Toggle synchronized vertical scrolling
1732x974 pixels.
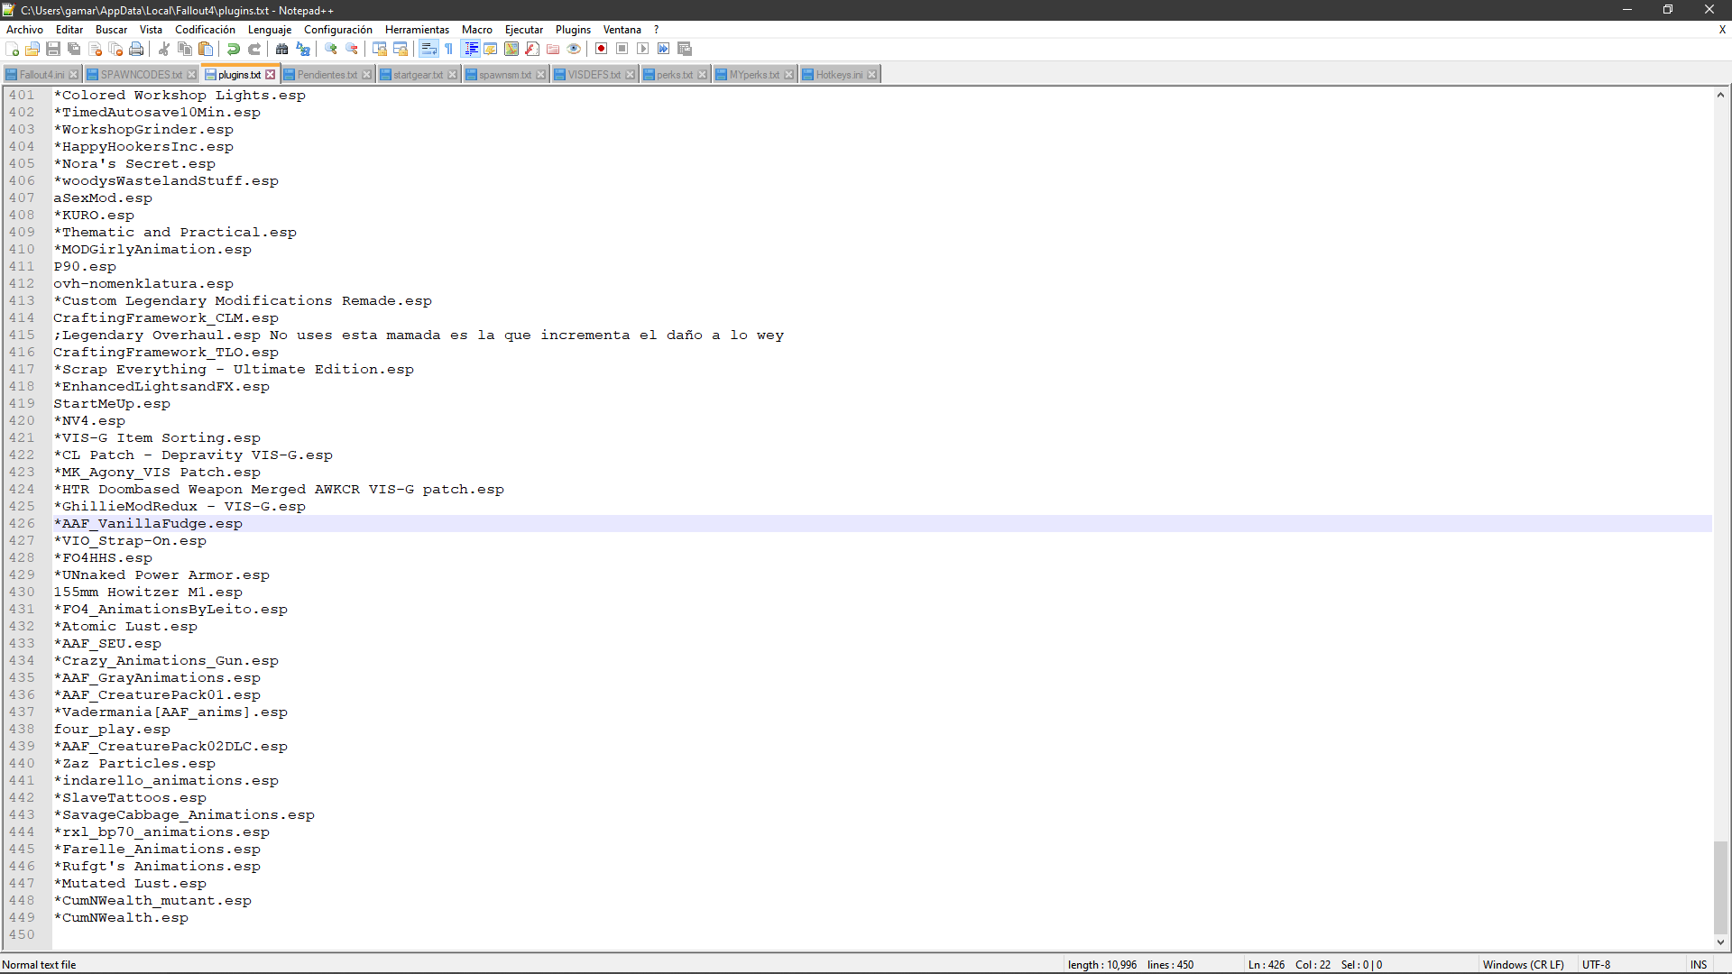tap(380, 49)
